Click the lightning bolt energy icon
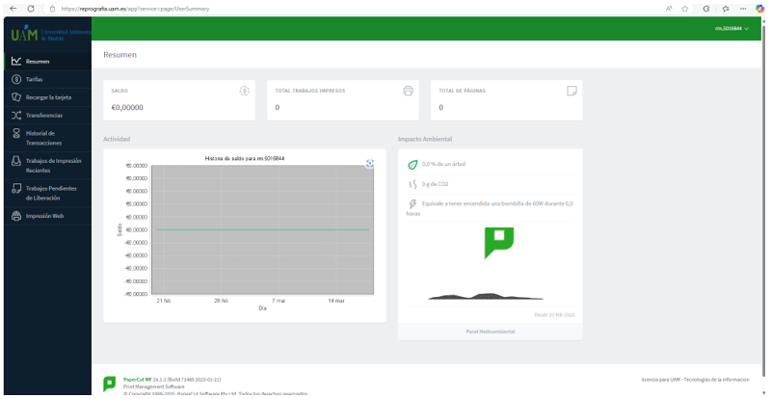This screenshot has width=772, height=399. click(x=413, y=203)
